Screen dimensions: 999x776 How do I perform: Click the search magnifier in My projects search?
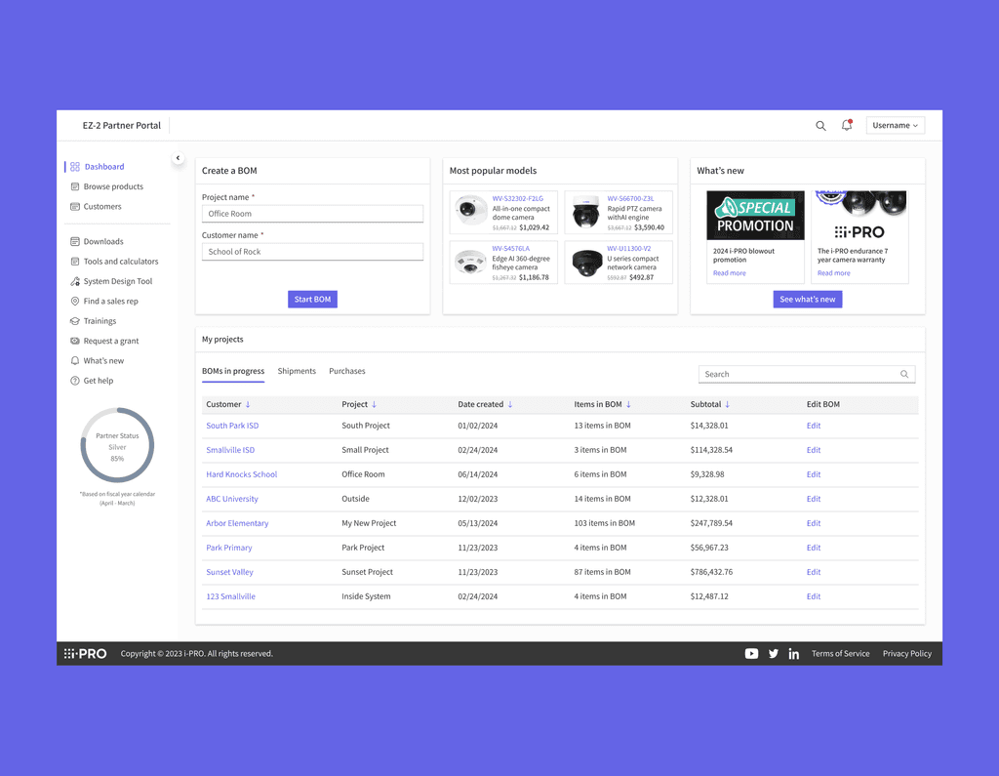coord(904,374)
